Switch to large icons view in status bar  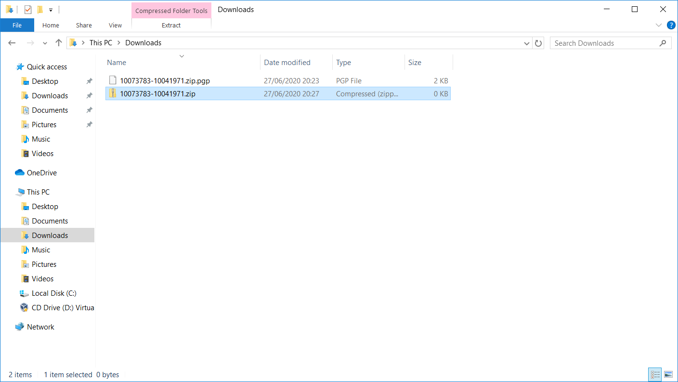[x=668, y=374]
